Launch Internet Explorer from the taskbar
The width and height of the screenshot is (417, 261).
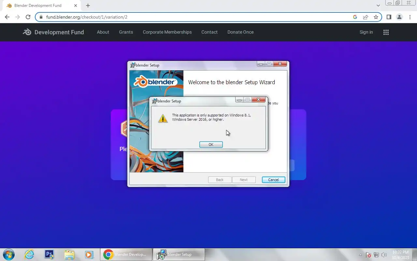pyautogui.click(x=29, y=254)
